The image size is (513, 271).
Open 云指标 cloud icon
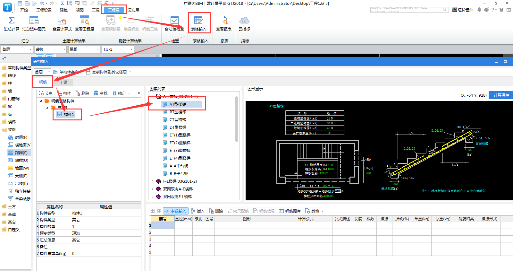pyautogui.click(x=244, y=21)
